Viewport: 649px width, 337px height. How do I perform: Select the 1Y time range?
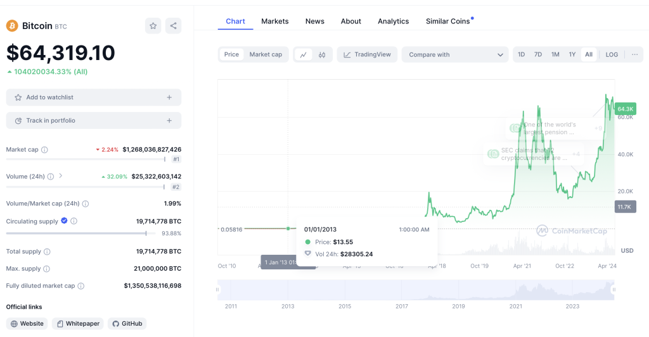pos(572,54)
